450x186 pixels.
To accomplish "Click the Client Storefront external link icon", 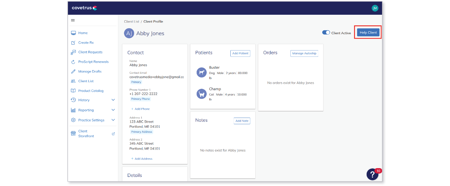I will [x=114, y=134].
